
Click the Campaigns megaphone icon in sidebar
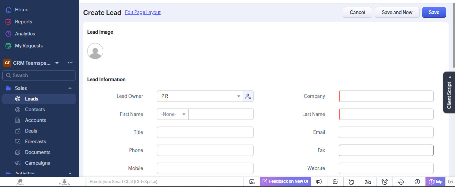[x=18, y=163]
